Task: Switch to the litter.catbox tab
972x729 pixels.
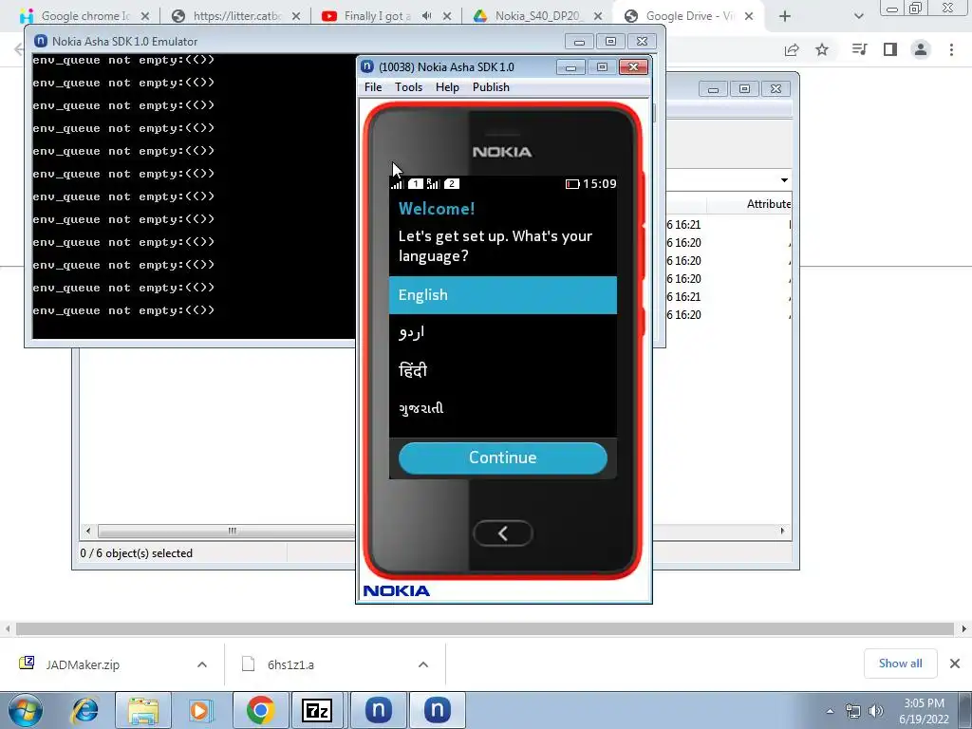Action: (235, 16)
